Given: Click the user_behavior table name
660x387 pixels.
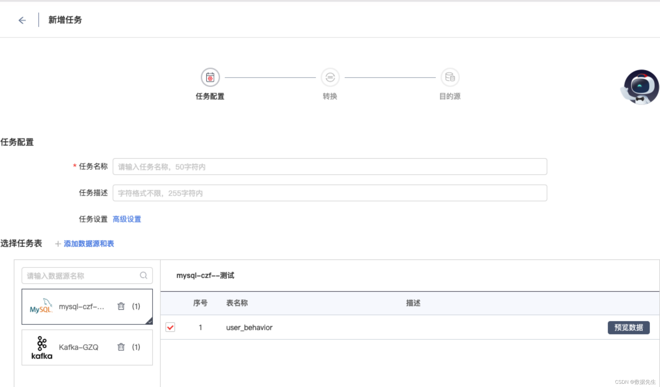Looking at the screenshot, I should pos(249,327).
